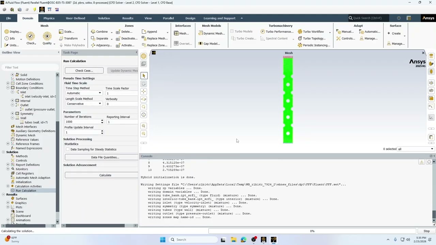
Task: Collapse the Outlet tree node
Action: (x=12, y=105)
